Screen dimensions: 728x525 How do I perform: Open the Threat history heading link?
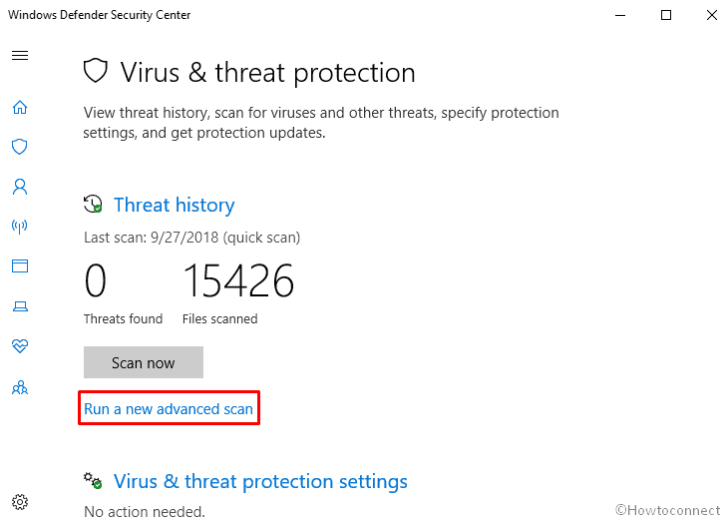point(175,205)
